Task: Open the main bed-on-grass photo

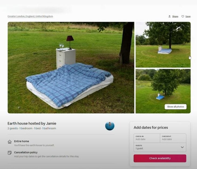Action: click(x=71, y=67)
